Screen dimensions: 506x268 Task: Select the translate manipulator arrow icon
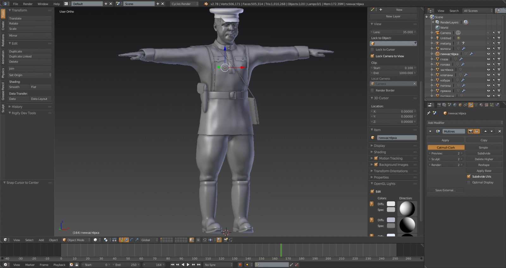[x=126, y=240]
